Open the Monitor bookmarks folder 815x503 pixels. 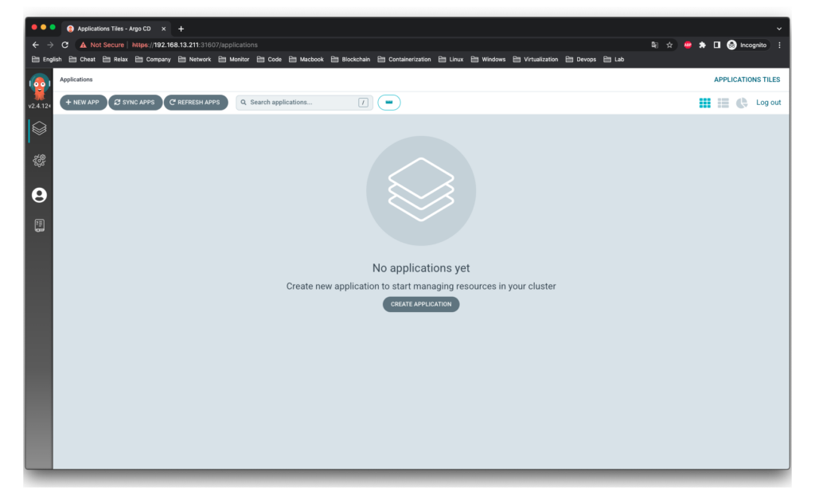(x=234, y=59)
